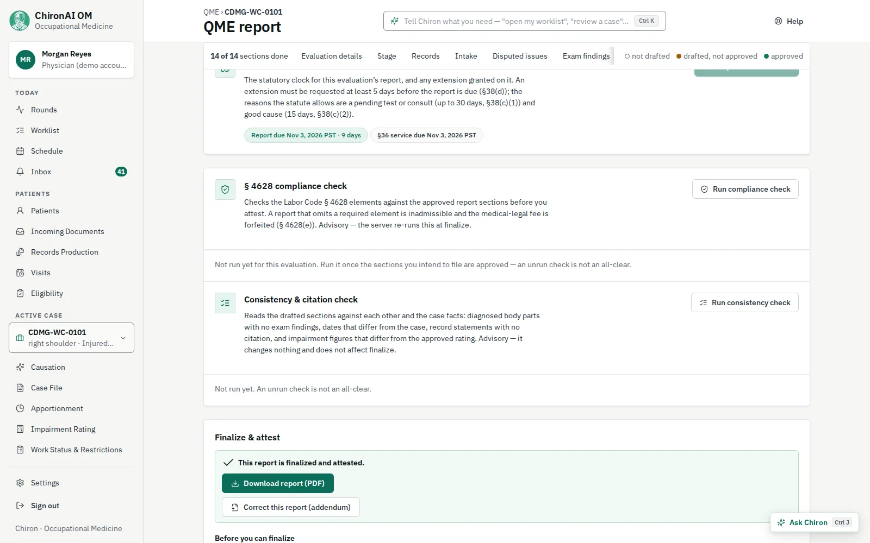Viewport: 870px width, 543px height.
Task: Switch to the Exam findings tab
Action: click(586, 56)
